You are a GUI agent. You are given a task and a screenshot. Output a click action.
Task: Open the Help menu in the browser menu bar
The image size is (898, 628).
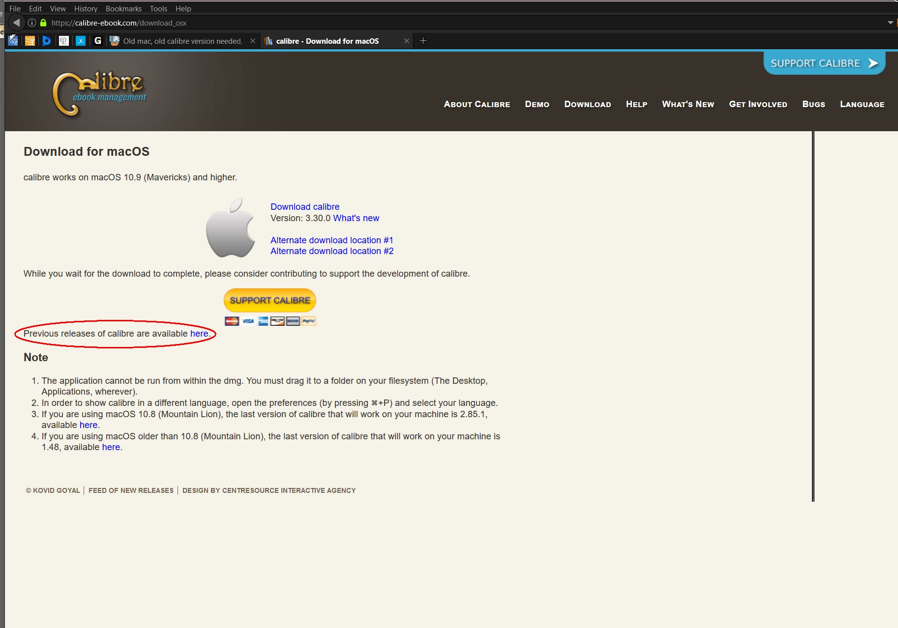(183, 8)
